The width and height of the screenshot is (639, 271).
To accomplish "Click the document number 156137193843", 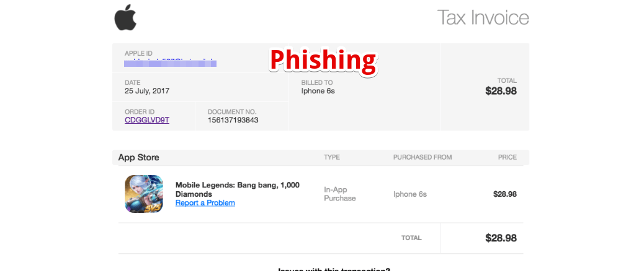I will tap(233, 120).
